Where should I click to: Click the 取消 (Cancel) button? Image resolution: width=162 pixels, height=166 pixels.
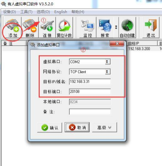[x=77, y=127]
